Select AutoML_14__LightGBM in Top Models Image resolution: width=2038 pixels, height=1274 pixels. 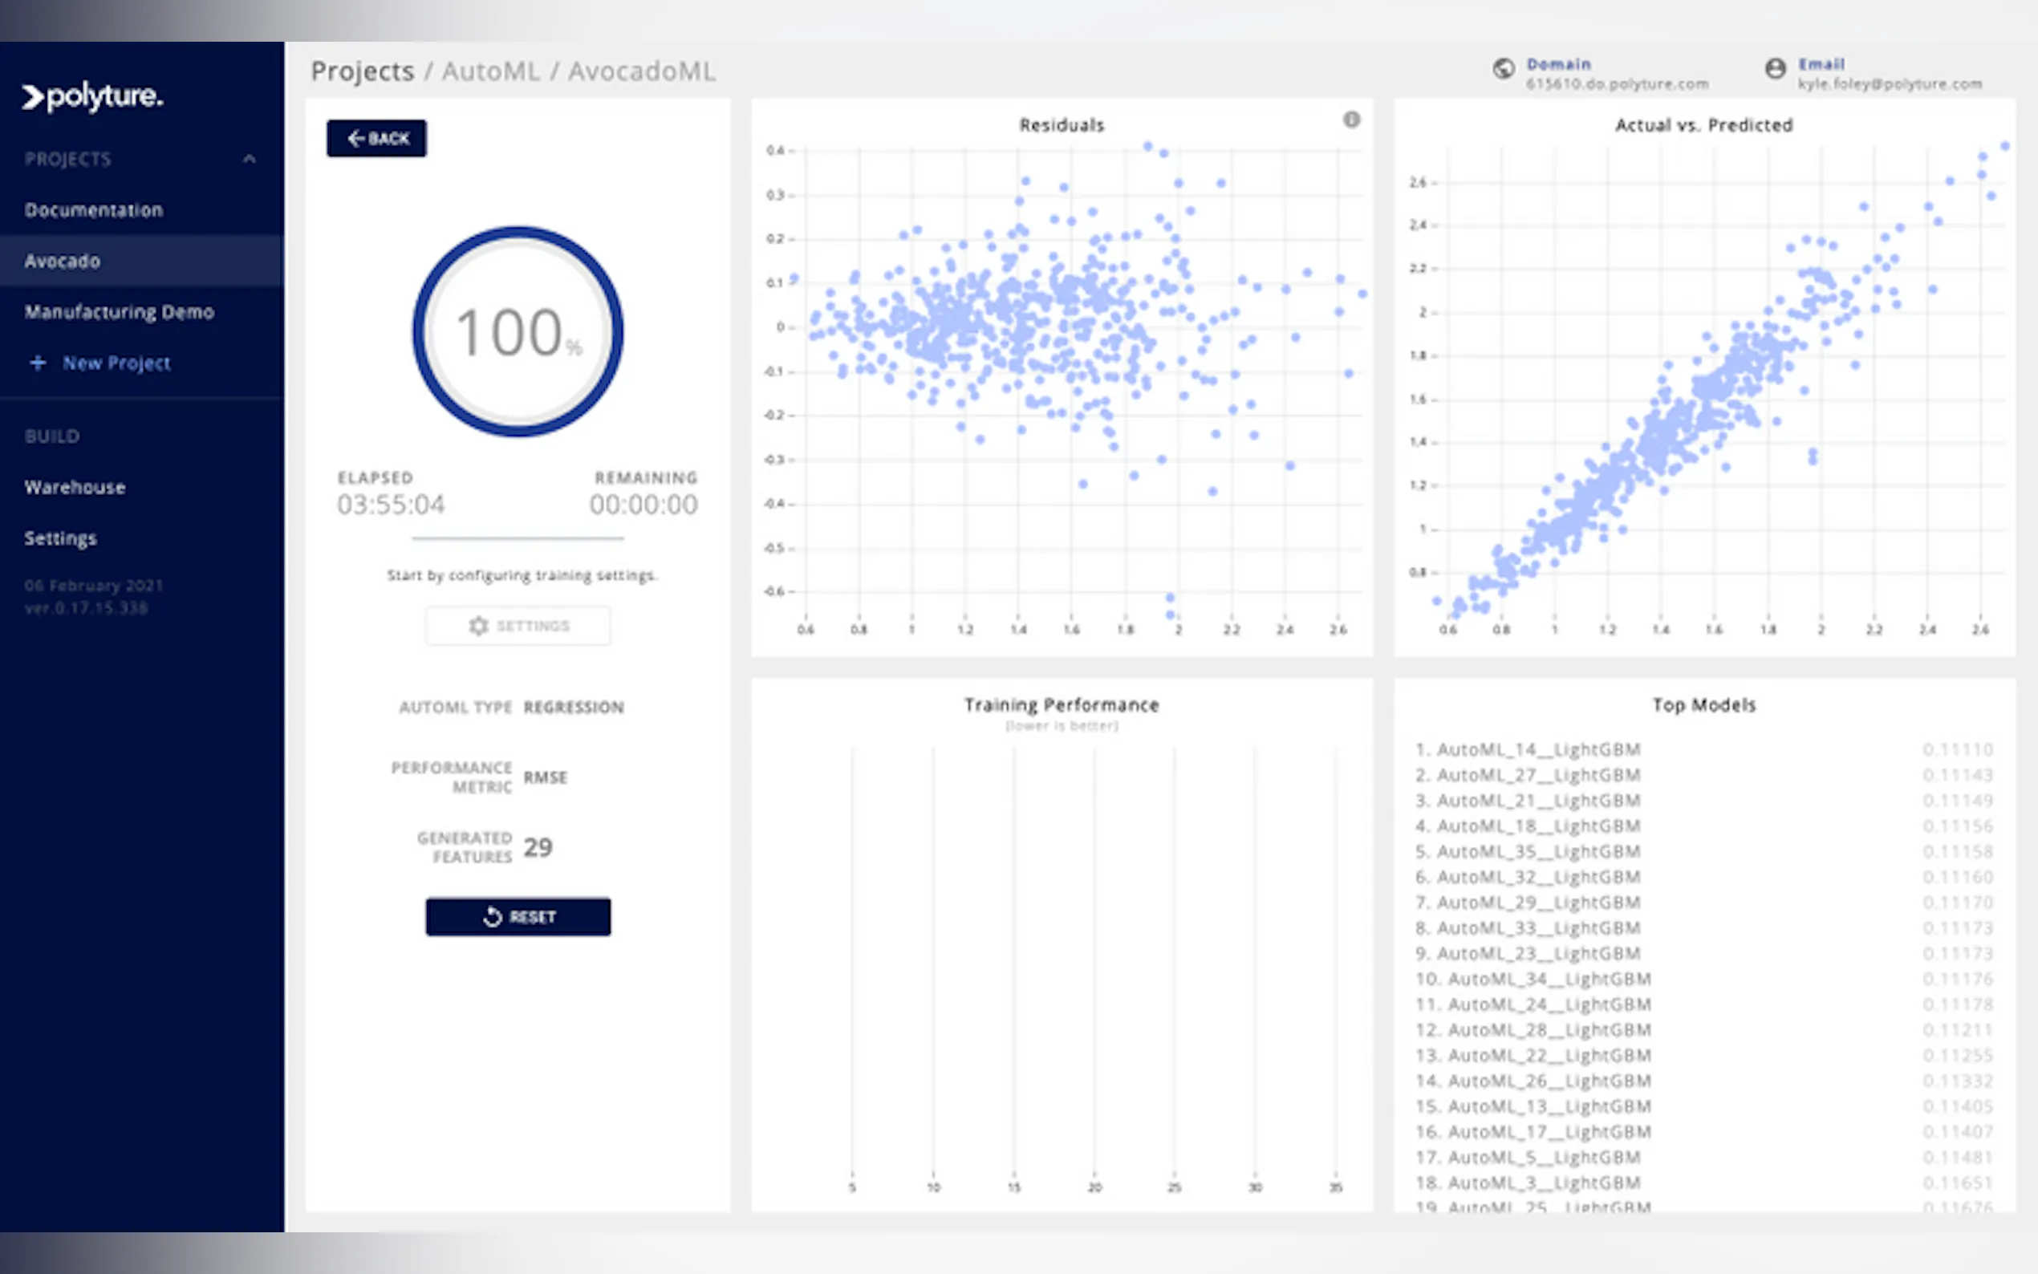click(1537, 749)
